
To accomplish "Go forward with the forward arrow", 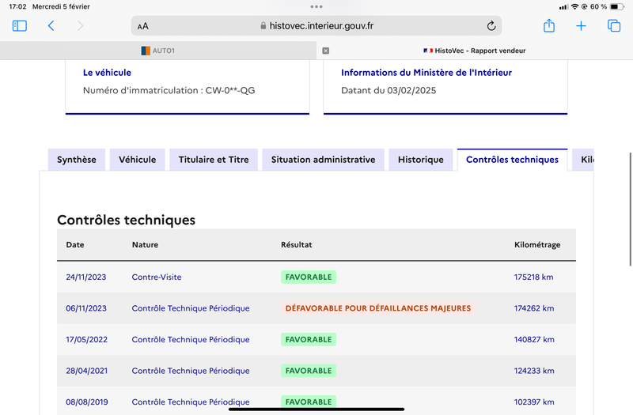I will point(80,26).
